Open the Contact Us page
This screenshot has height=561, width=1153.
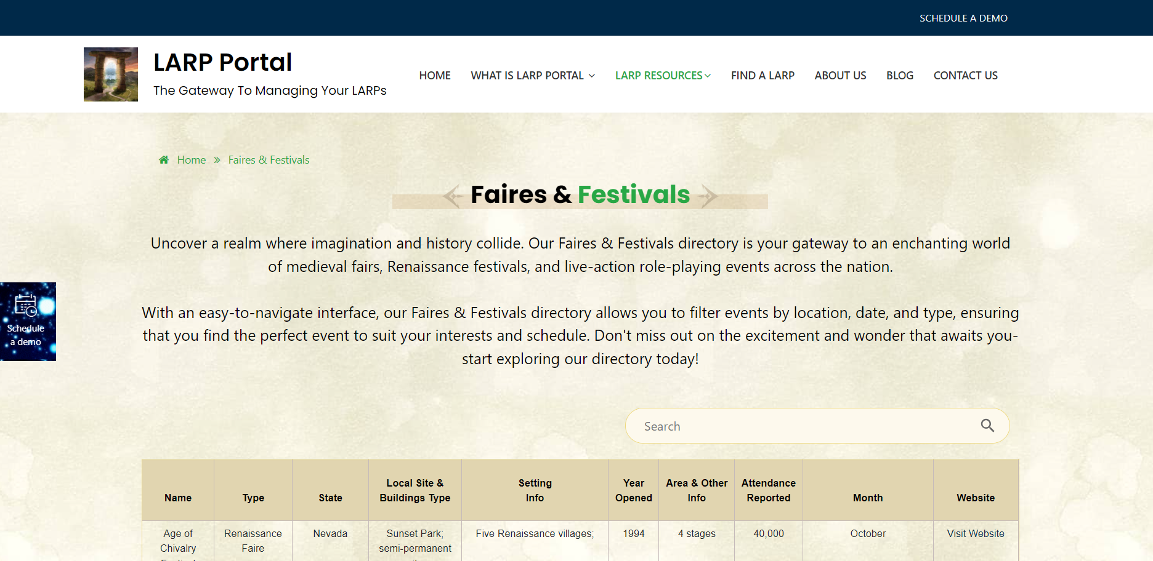pyautogui.click(x=965, y=76)
